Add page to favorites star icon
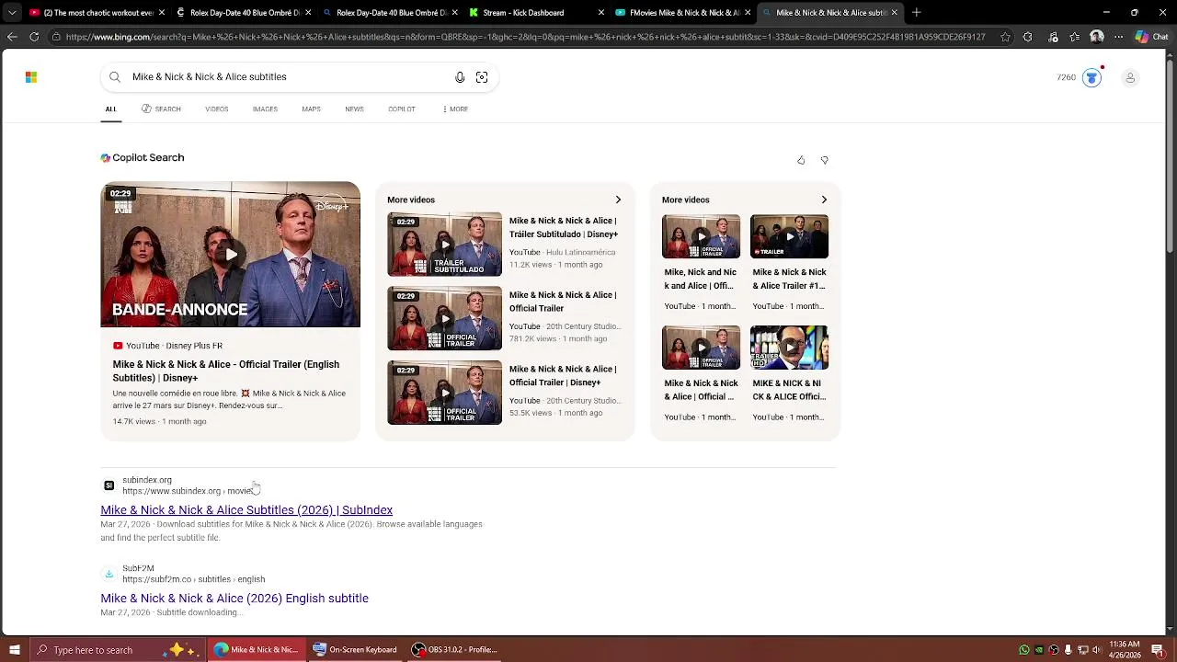Viewport: 1177px width, 662px height. [x=1005, y=37]
